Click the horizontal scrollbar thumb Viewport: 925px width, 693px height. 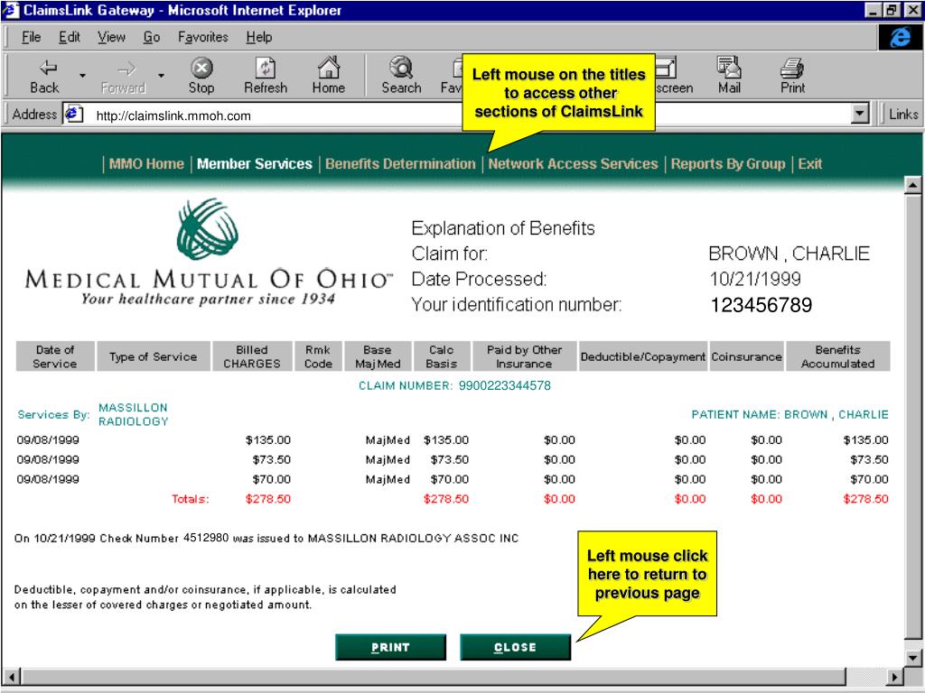pyautogui.click(x=433, y=677)
